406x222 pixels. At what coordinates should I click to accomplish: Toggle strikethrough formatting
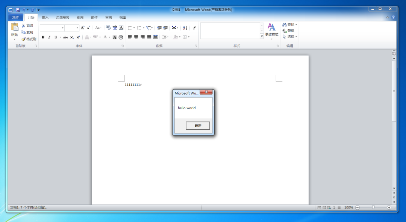coord(65,37)
